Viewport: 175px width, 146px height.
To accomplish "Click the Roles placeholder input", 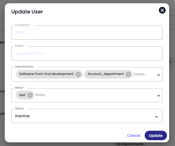I will click(40, 95).
